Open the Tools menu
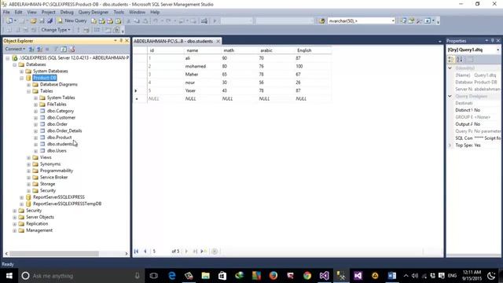 coord(119,13)
